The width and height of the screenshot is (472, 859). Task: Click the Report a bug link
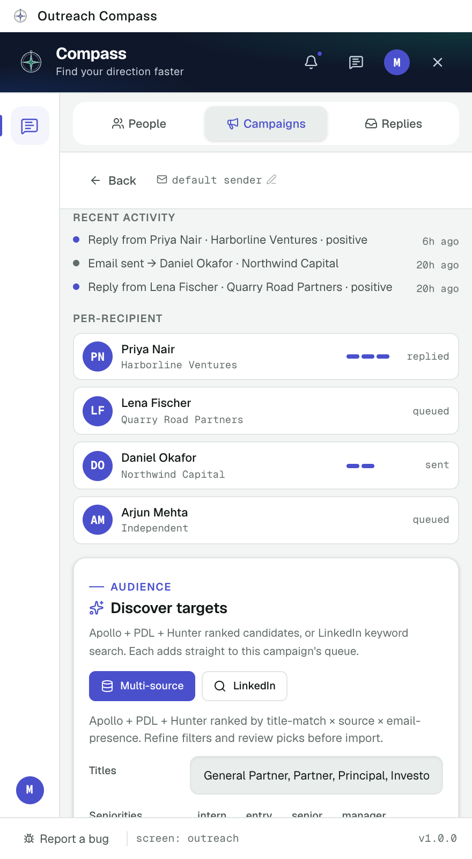click(x=67, y=839)
